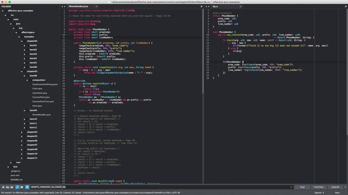Collapse the effective-java-examples root folder
This screenshot has width=348, height=195.
tap(3, 11)
